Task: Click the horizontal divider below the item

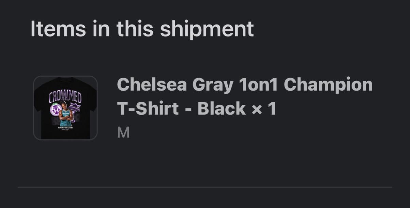Action: 205,187
